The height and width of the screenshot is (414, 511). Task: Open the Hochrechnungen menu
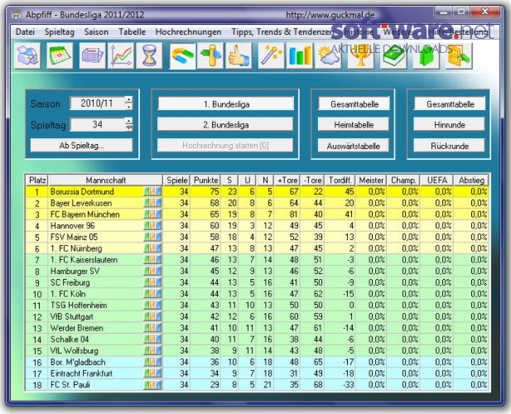click(x=188, y=32)
